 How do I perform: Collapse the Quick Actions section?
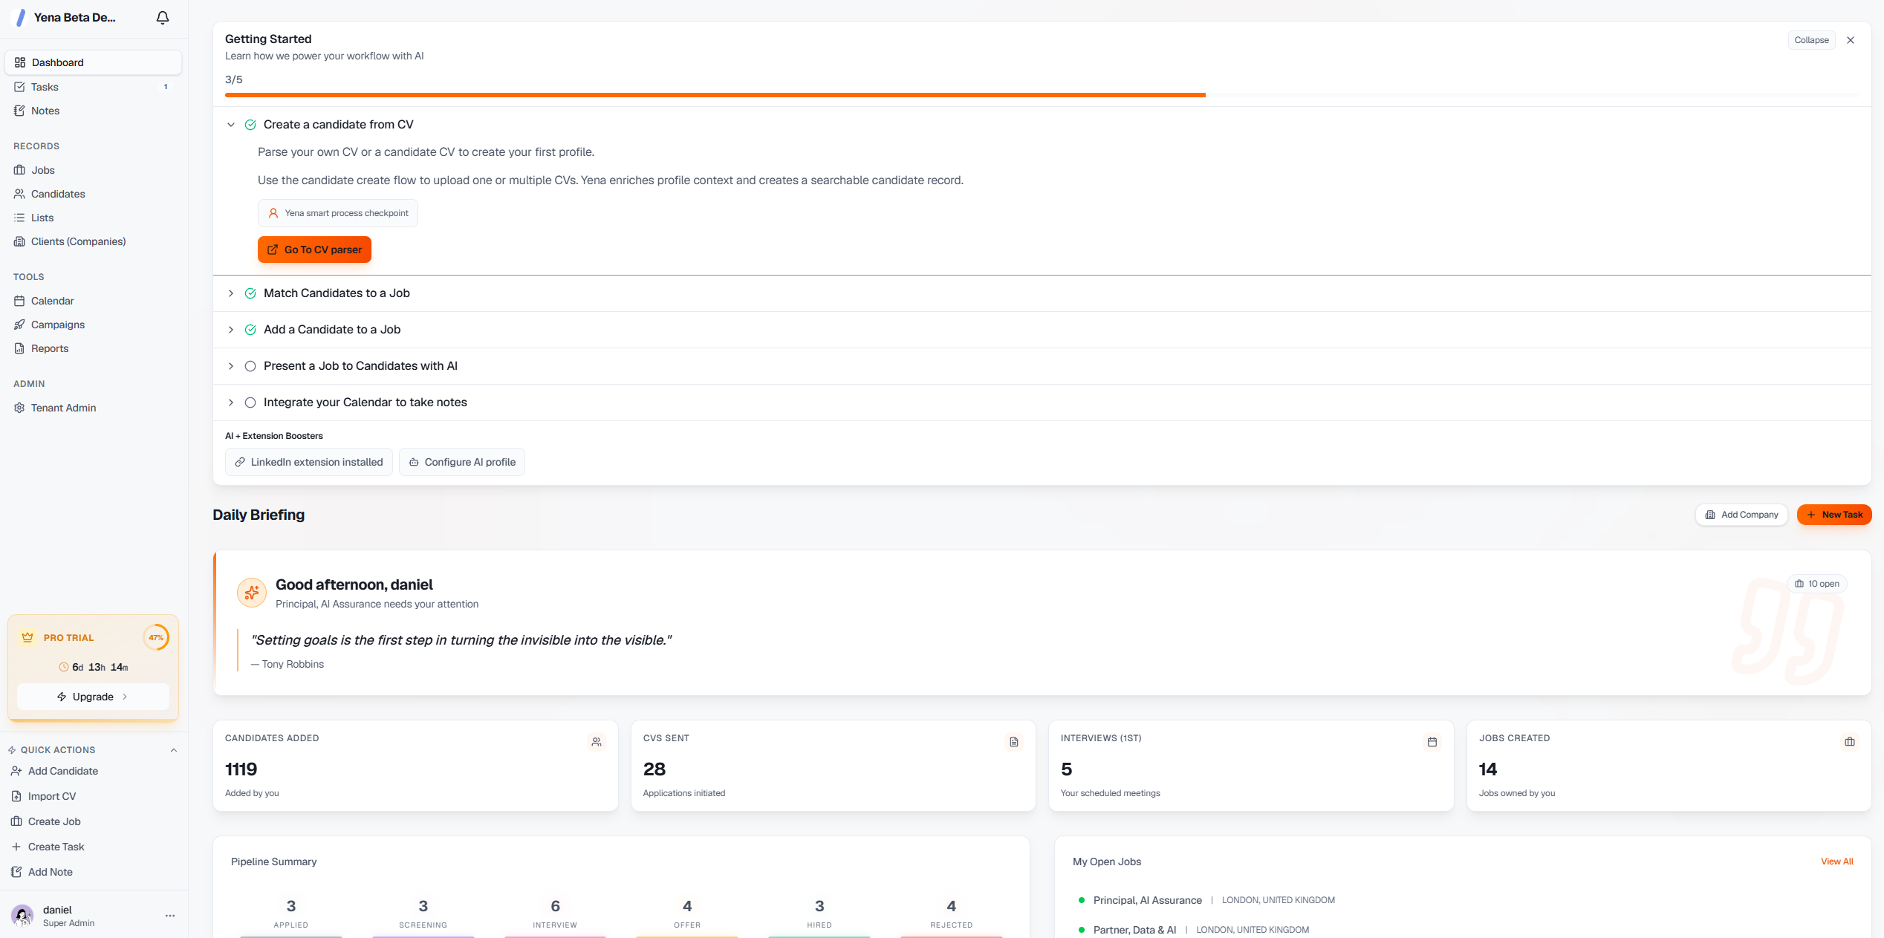tap(174, 750)
